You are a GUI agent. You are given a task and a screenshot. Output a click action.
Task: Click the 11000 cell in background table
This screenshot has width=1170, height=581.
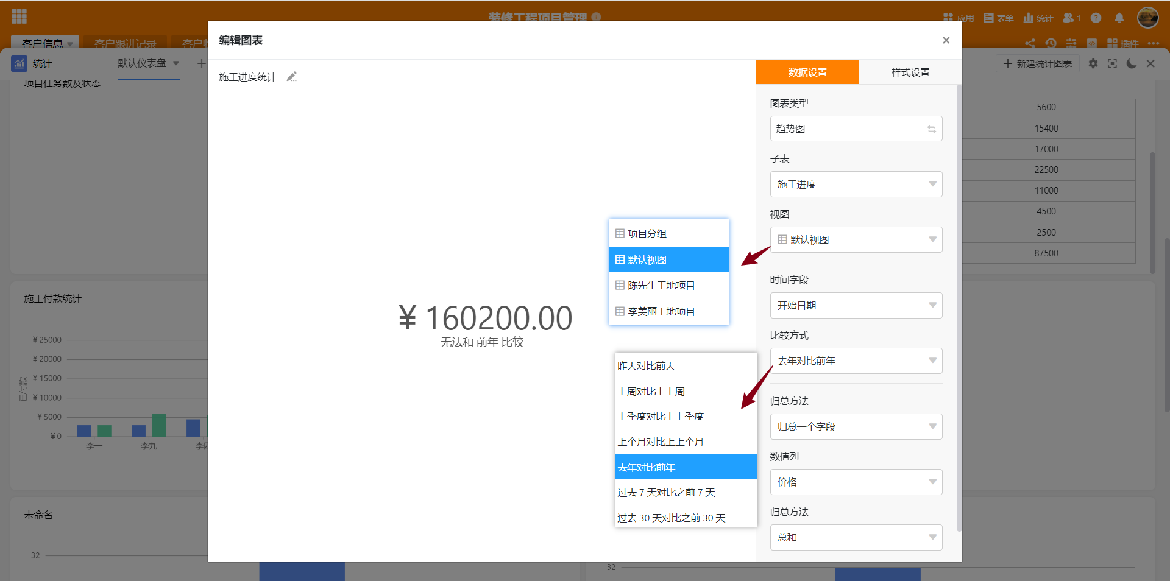1046,190
